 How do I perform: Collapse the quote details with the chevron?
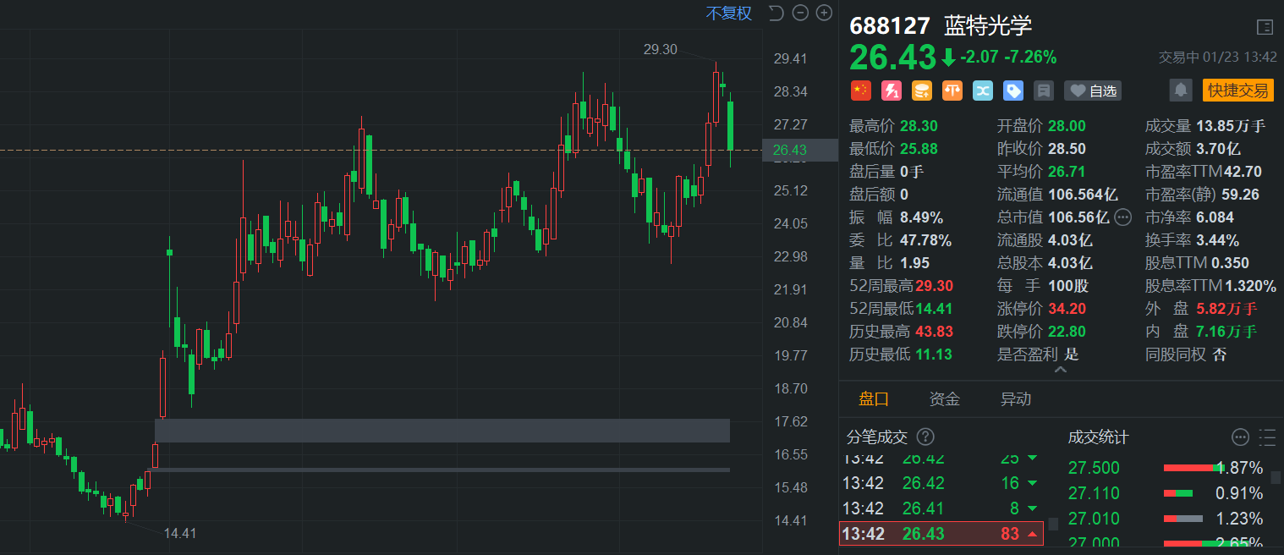1061,370
